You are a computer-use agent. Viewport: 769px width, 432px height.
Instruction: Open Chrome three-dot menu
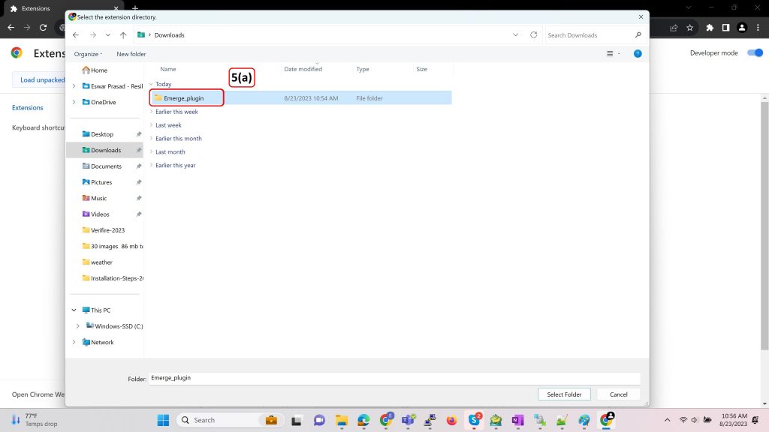[758, 28]
